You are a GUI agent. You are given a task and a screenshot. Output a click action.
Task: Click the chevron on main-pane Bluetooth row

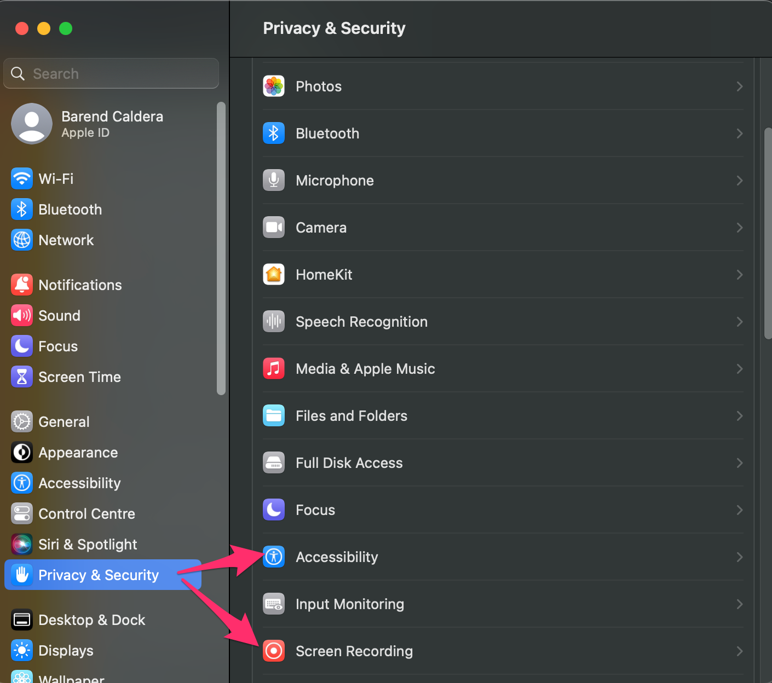pos(740,134)
